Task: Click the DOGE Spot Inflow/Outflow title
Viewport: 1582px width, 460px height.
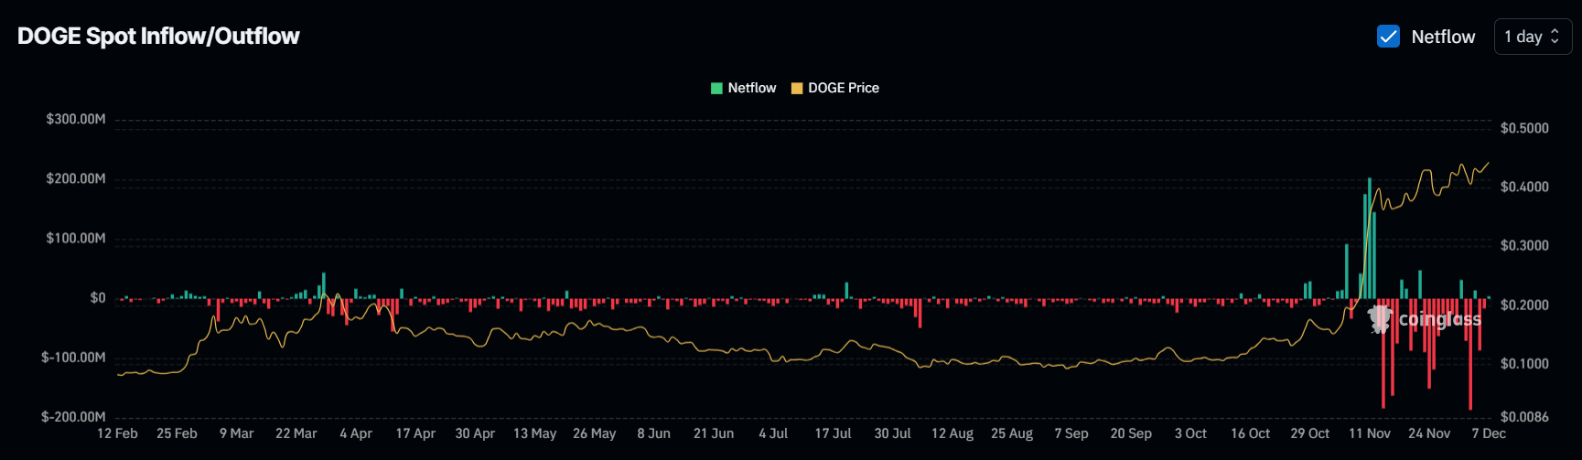Action: (x=158, y=36)
